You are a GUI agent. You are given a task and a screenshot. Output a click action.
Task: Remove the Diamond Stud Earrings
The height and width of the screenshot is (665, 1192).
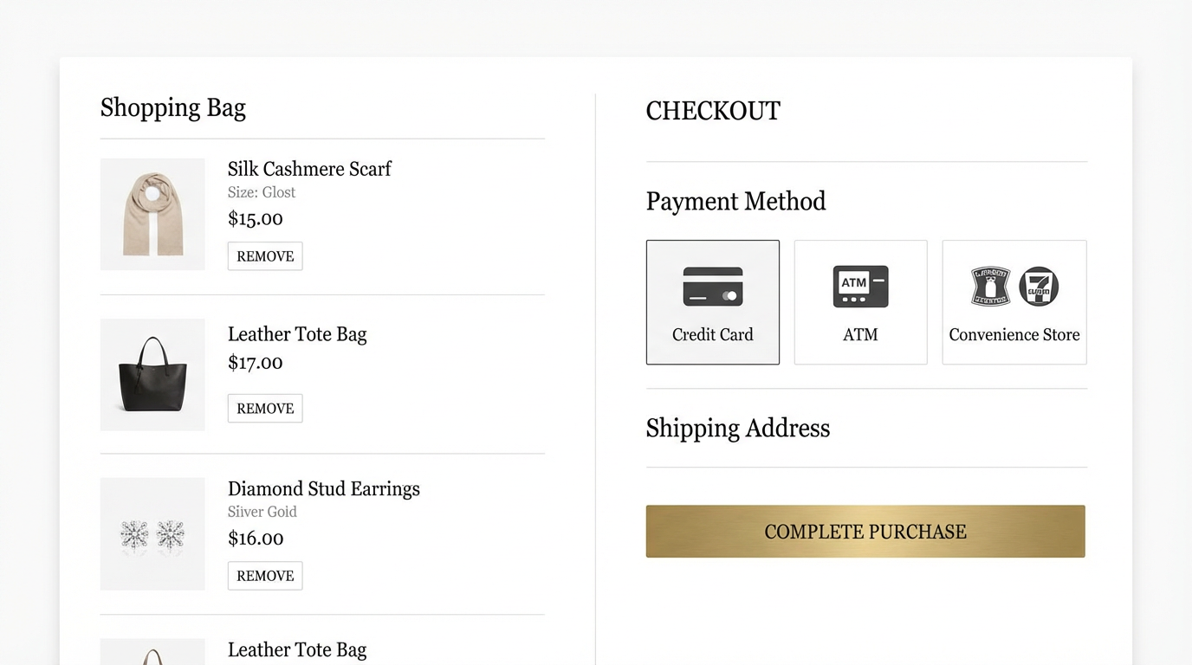point(265,576)
